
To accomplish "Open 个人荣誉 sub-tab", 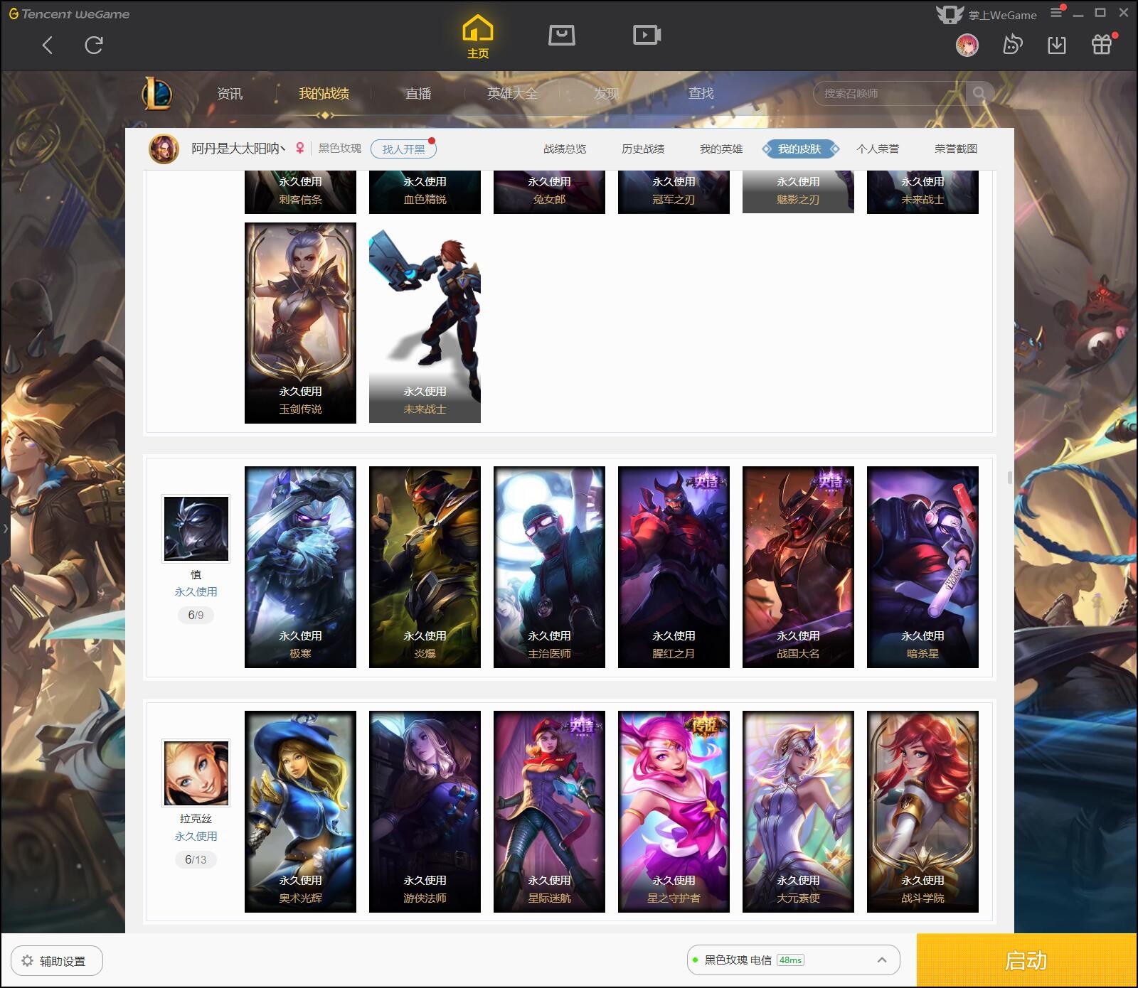I will coord(878,149).
